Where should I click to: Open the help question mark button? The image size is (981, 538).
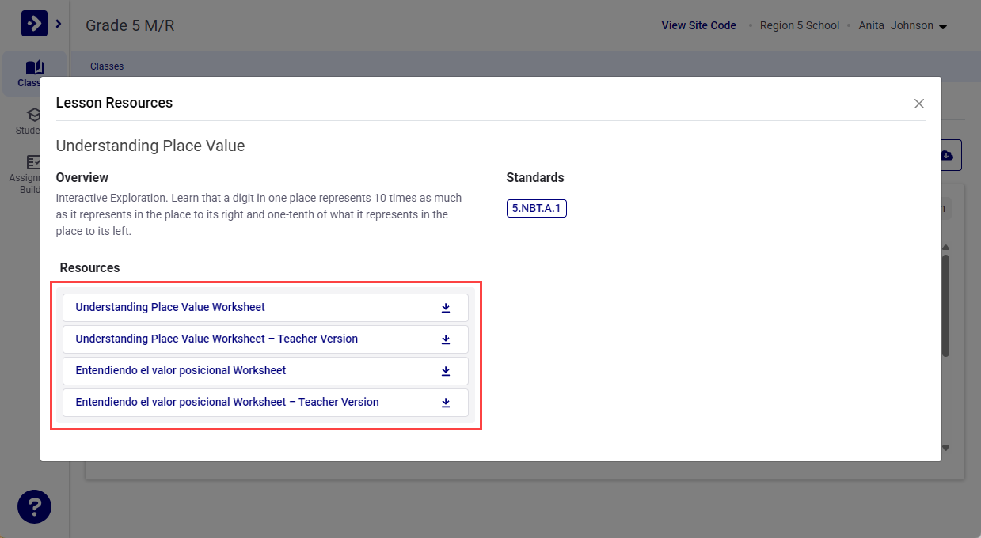point(34,506)
